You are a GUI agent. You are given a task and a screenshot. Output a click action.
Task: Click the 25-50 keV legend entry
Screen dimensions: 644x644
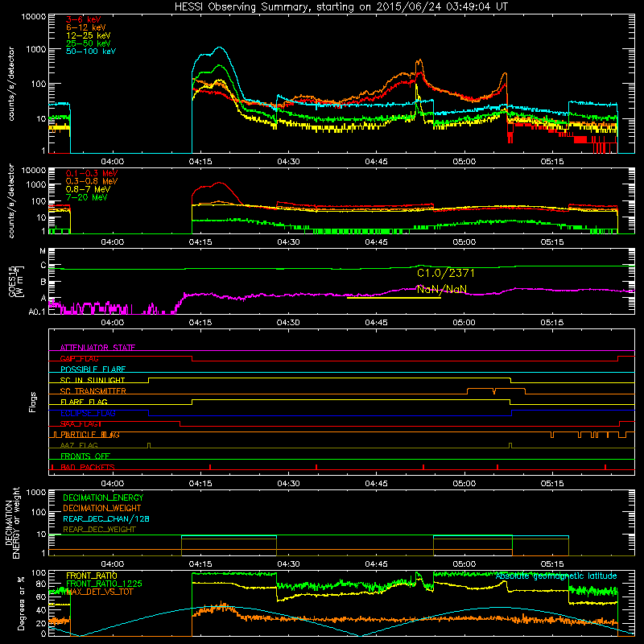89,43
